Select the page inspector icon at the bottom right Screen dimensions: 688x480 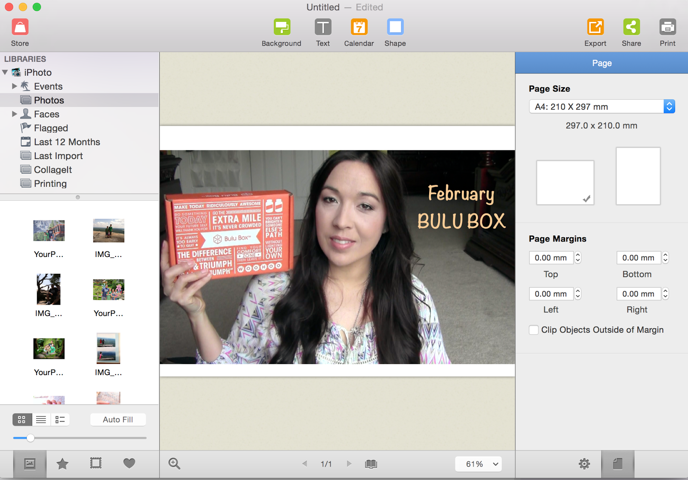click(617, 464)
